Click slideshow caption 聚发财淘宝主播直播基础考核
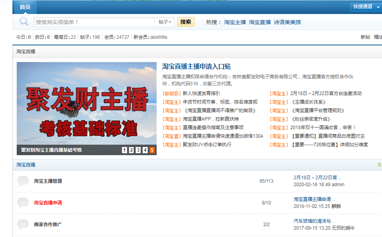 (x=51, y=150)
